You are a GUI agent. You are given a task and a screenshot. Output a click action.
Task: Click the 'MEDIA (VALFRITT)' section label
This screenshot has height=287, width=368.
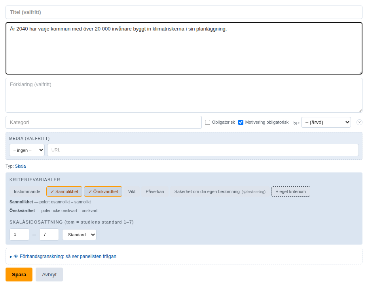click(x=29, y=138)
